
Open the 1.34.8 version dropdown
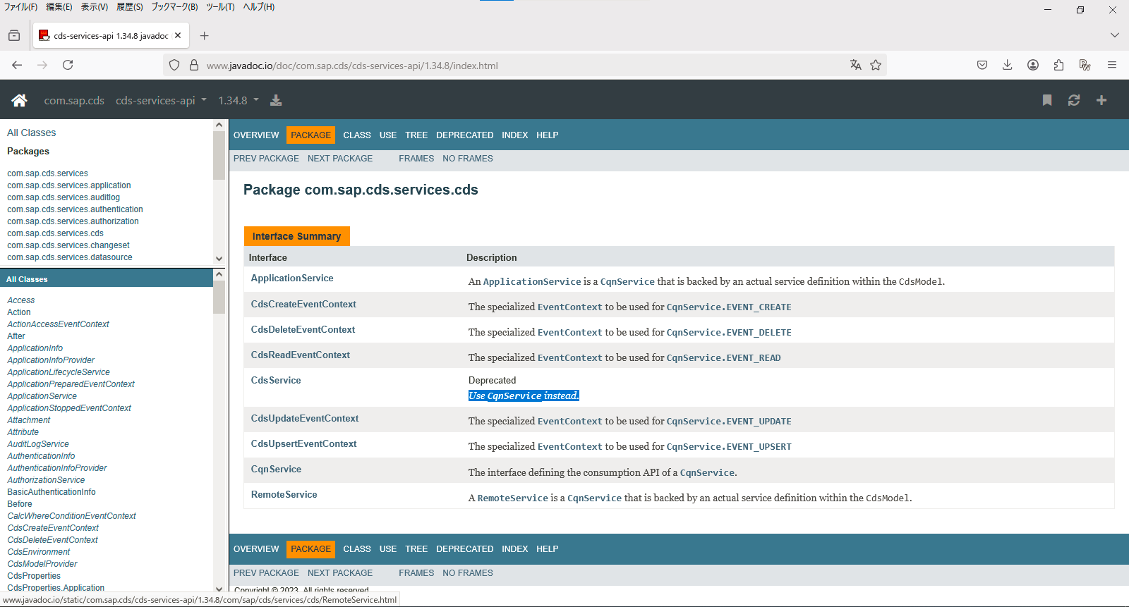point(239,100)
